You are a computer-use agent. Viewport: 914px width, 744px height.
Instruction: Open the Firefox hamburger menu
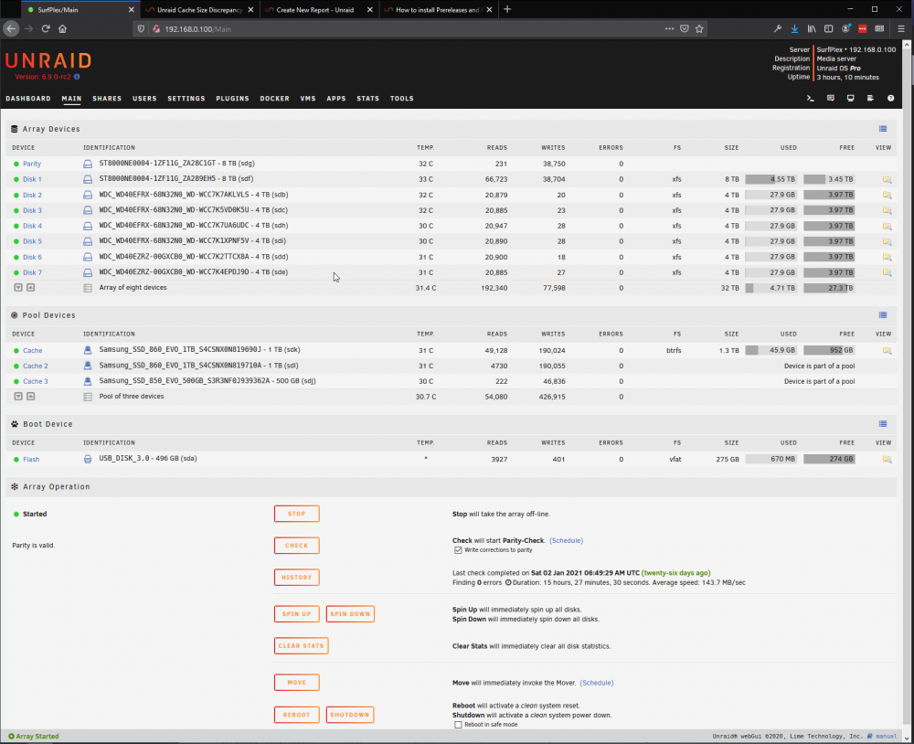tap(901, 28)
